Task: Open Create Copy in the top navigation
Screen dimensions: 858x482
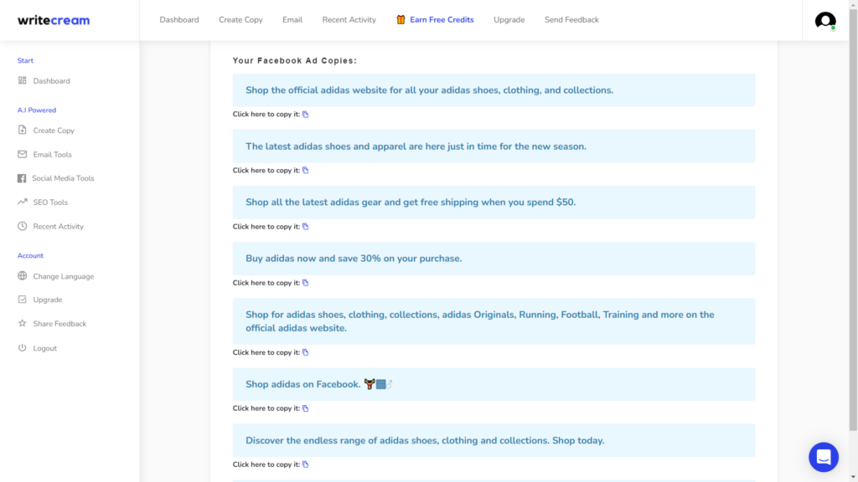Action: [x=240, y=20]
